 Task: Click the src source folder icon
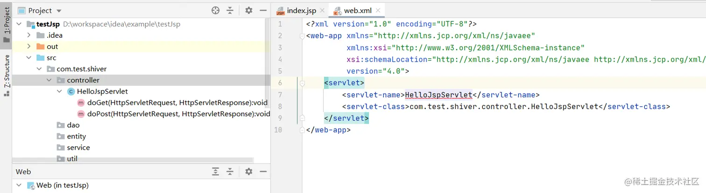41,58
